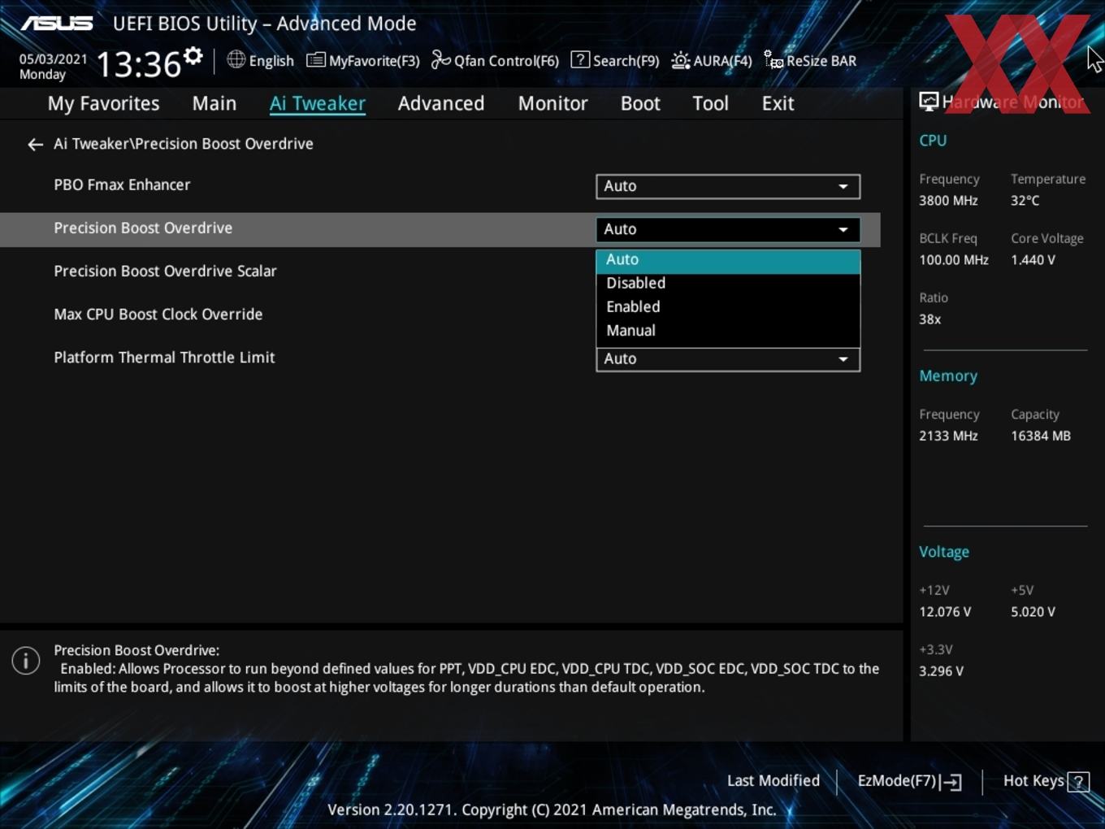Switch to the Main tab
The image size is (1105, 829).
tap(214, 104)
